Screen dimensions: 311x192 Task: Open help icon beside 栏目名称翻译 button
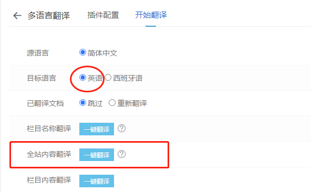(x=121, y=129)
